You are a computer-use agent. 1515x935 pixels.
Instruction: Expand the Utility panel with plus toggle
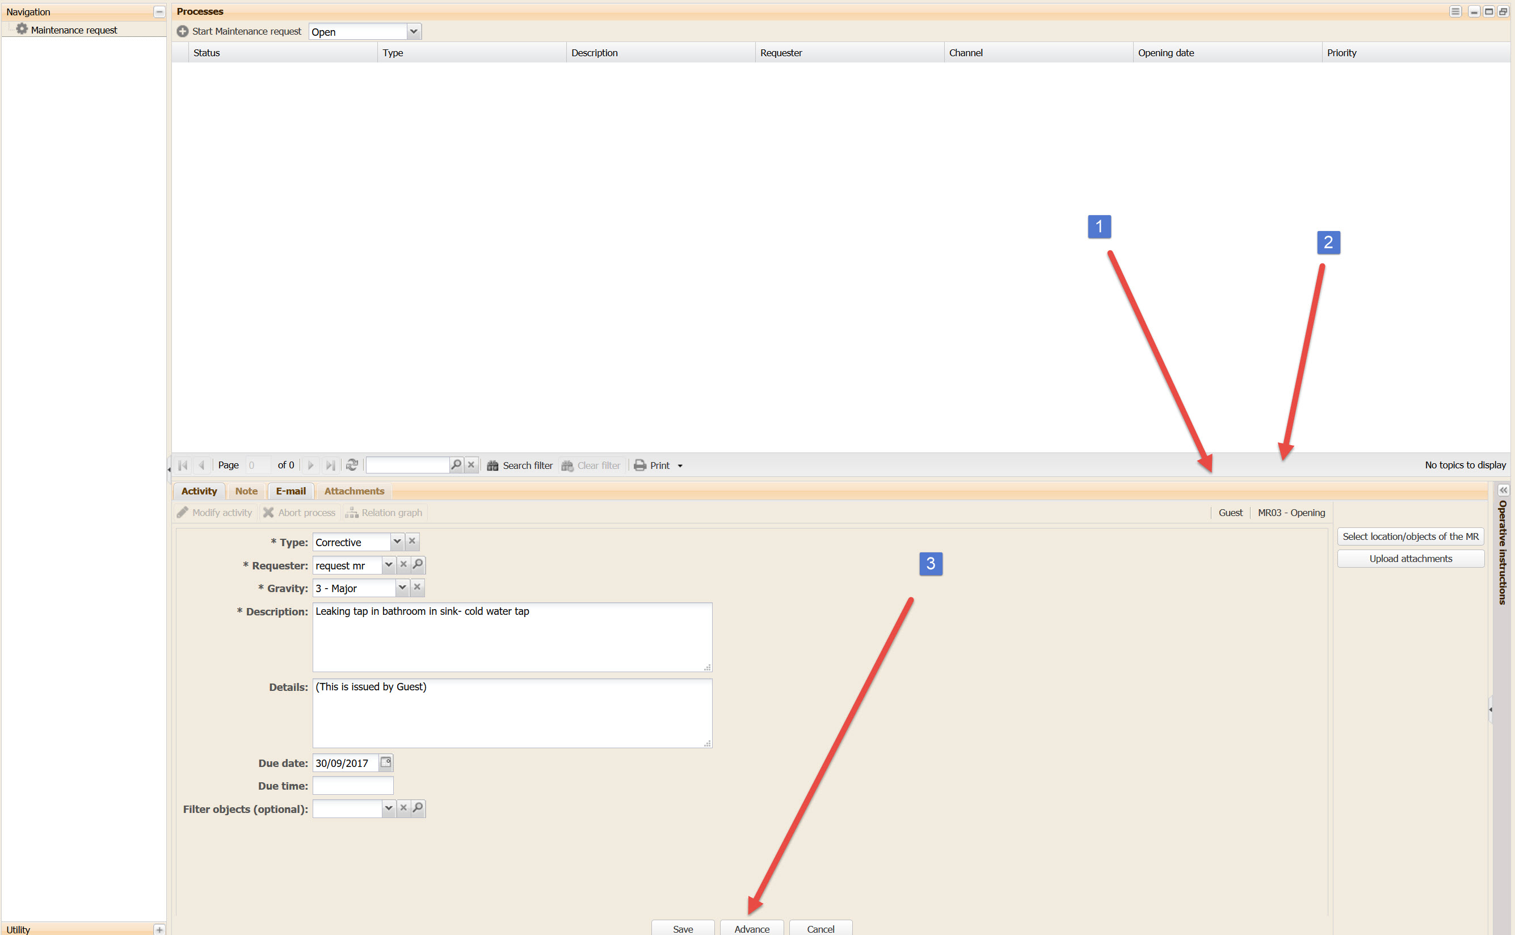click(x=159, y=929)
